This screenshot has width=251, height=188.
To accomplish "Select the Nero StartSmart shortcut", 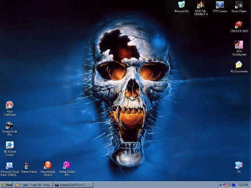I will coord(10,108).
